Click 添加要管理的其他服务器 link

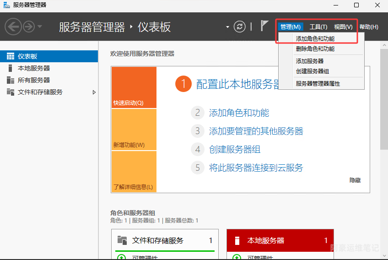point(256,131)
